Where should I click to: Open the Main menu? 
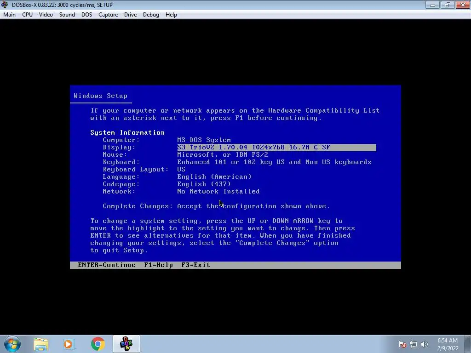tap(9, 15)
